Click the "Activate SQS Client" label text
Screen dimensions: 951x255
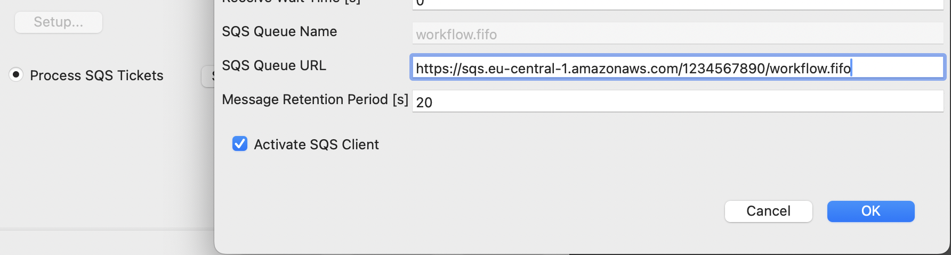tap(316, 144)
